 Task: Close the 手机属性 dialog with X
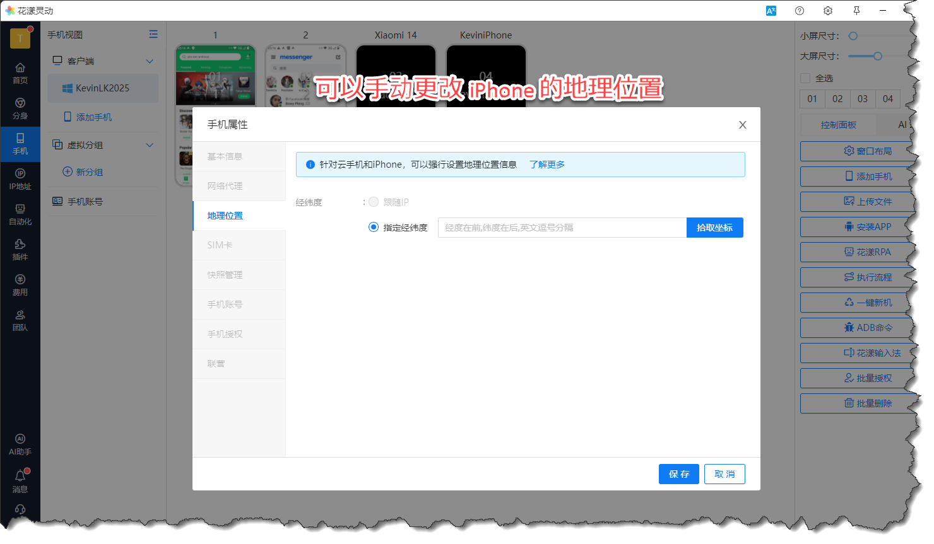point(743,125)
